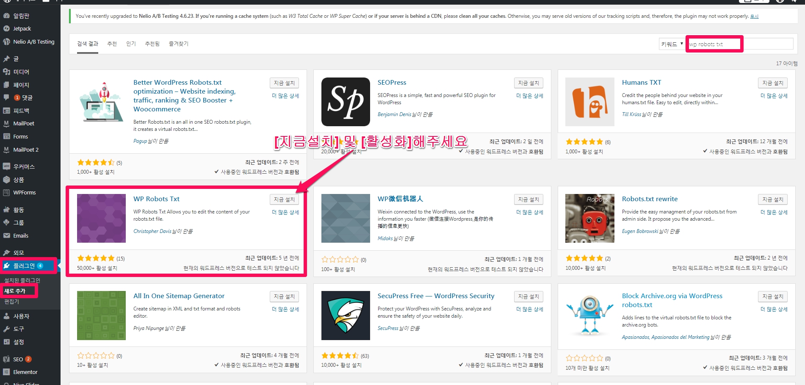Click the 우커머스 WooCommerce icon
Screen dimensions: 805x385
pyautogui.click(x=6, y=166)
